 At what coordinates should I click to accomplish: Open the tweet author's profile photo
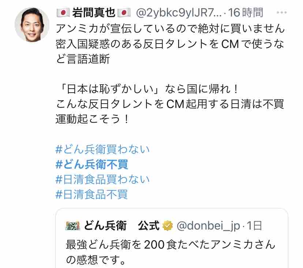point(32,25)
